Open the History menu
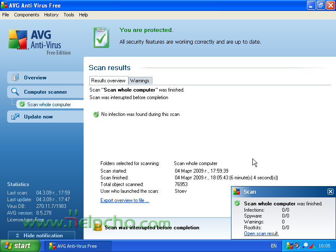The image size is (336, 252). [51, 15]
